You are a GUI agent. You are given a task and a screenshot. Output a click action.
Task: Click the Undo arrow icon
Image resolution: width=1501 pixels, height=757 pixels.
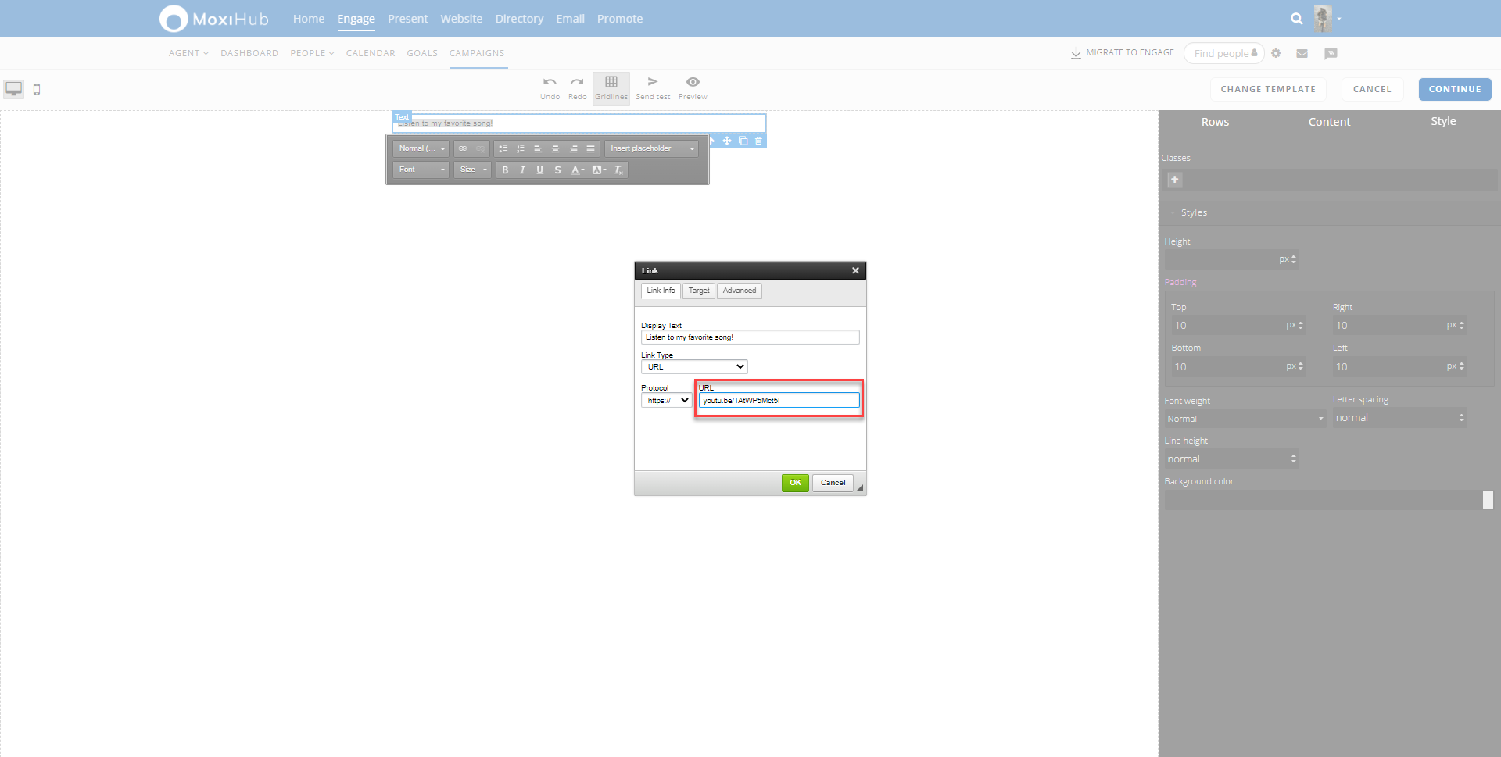click(550, 82)
